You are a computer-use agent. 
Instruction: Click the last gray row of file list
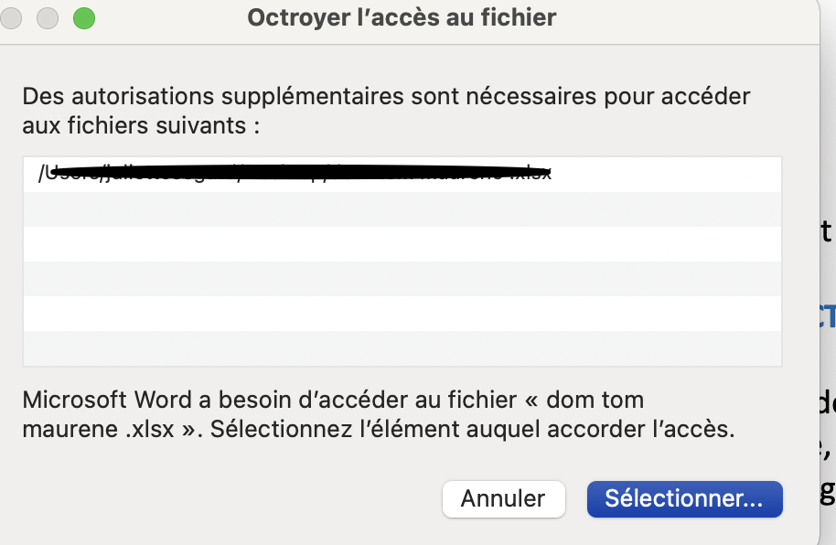[402, 348]
